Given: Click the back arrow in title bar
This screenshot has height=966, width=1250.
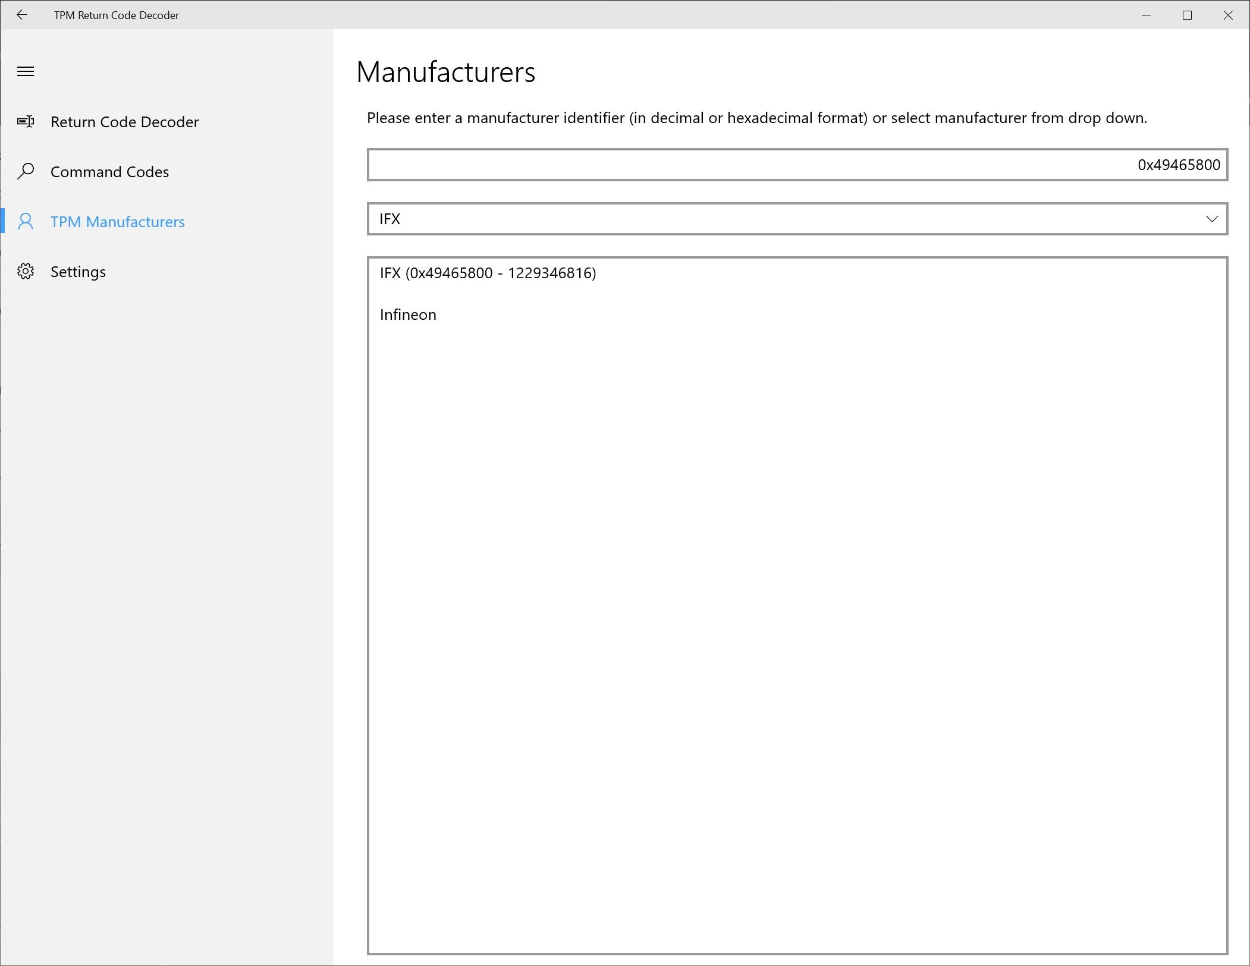Looking at the screenshot, I should coord(22,15).
